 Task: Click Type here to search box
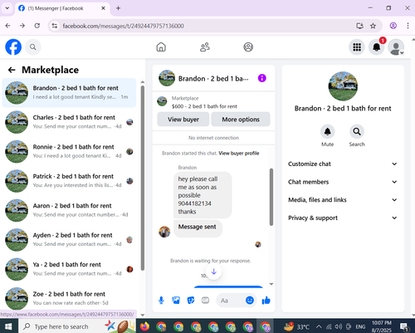tap(61, 326)
